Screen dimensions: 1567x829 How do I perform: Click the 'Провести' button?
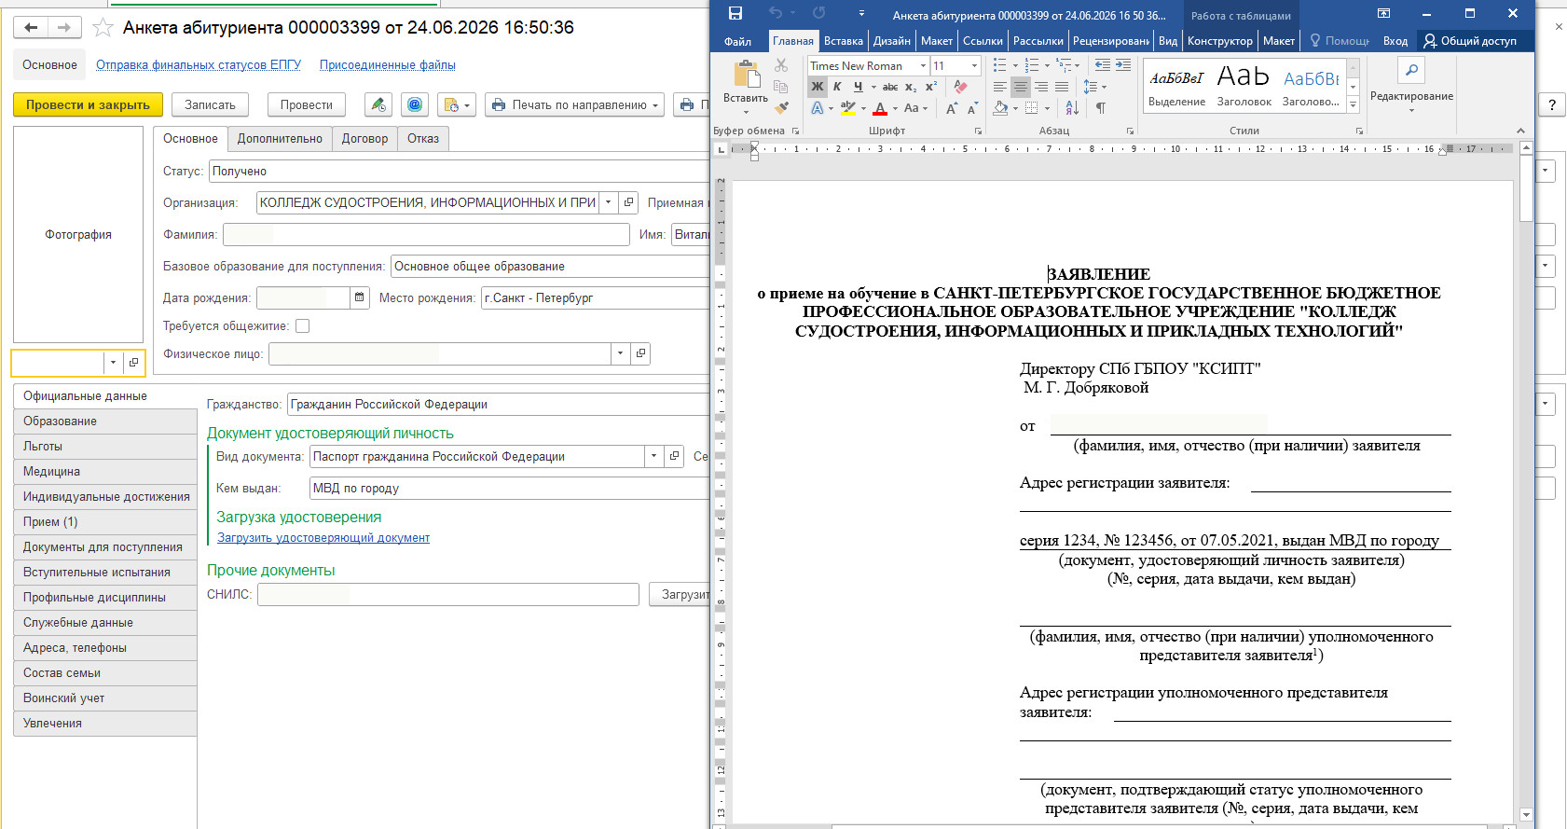click(x=307, y=105)
